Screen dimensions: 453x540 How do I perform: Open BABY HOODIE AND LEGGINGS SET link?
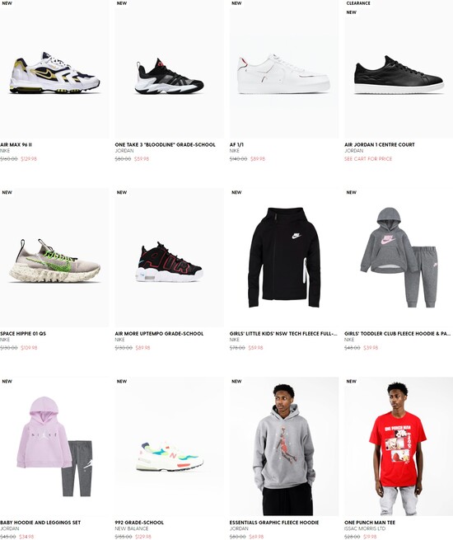pyautogui.click(x=40, y=523)
